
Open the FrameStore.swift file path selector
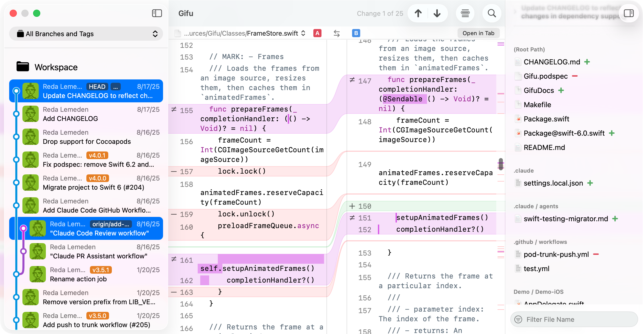[x=240, y=33]
